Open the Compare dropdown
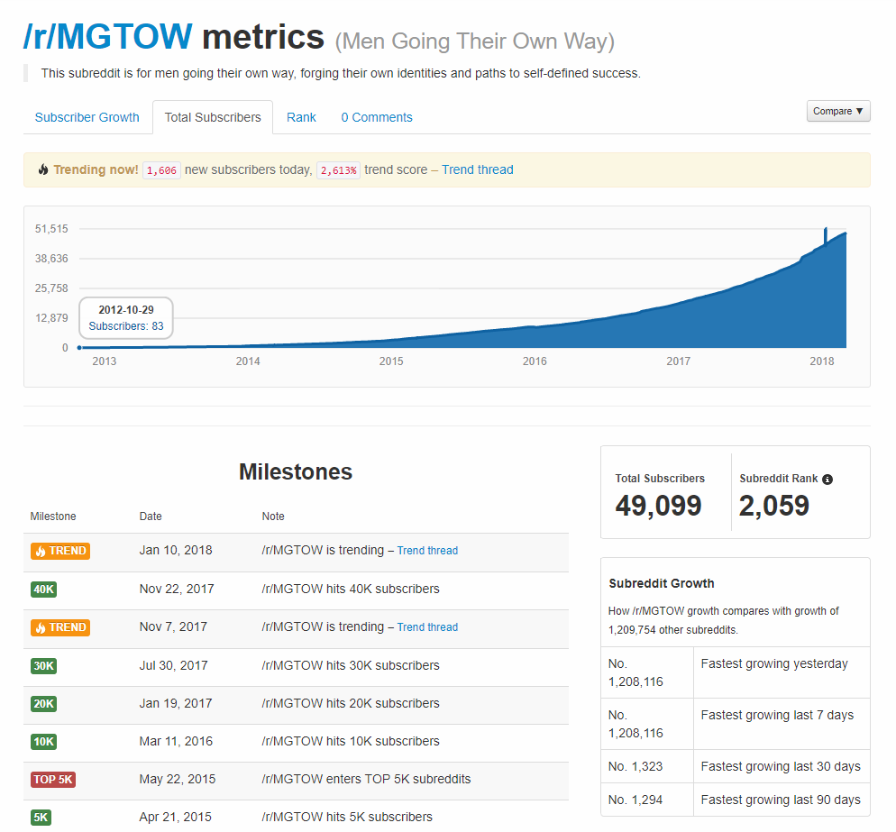Image resolution: width=896 pixels, height=832 pixels. click(x=838, y=111)
